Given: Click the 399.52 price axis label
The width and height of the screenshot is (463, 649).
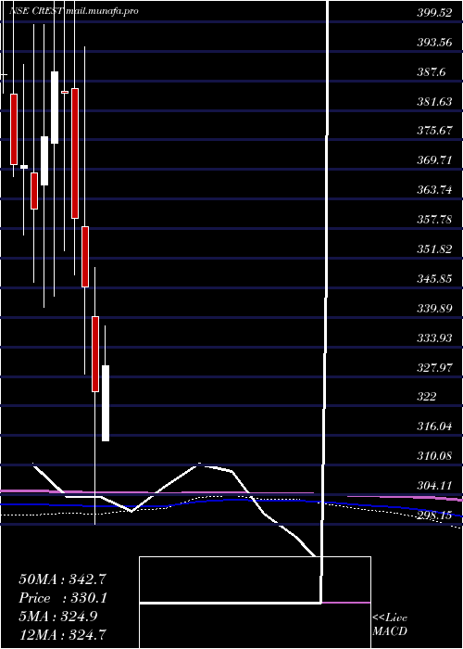Looking at the screenshot, I should [x=434, y=13].
